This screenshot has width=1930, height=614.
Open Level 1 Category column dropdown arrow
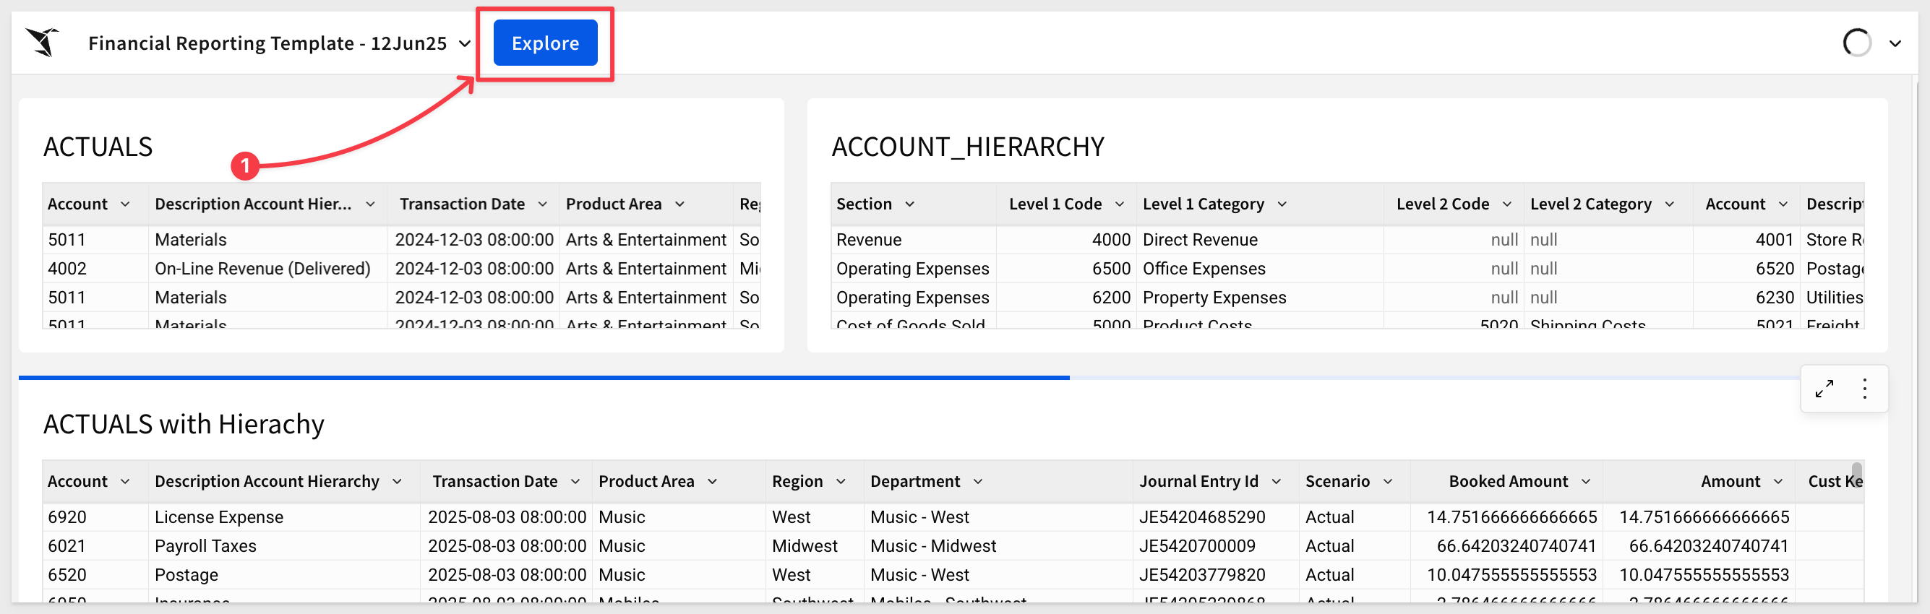pyautogui.click(x=1282, y=204)
